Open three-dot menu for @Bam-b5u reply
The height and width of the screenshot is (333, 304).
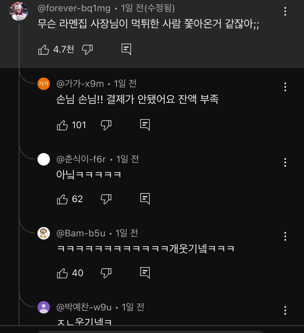(x=285, y=236)
